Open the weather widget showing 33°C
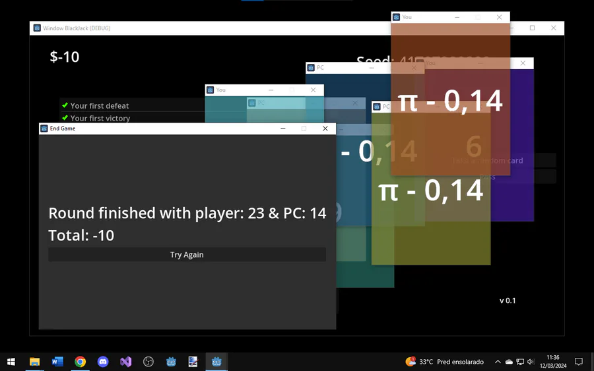The image size is (594, 371). coord(444,362)
